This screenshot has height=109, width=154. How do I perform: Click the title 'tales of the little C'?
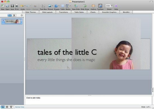[67, 52]
